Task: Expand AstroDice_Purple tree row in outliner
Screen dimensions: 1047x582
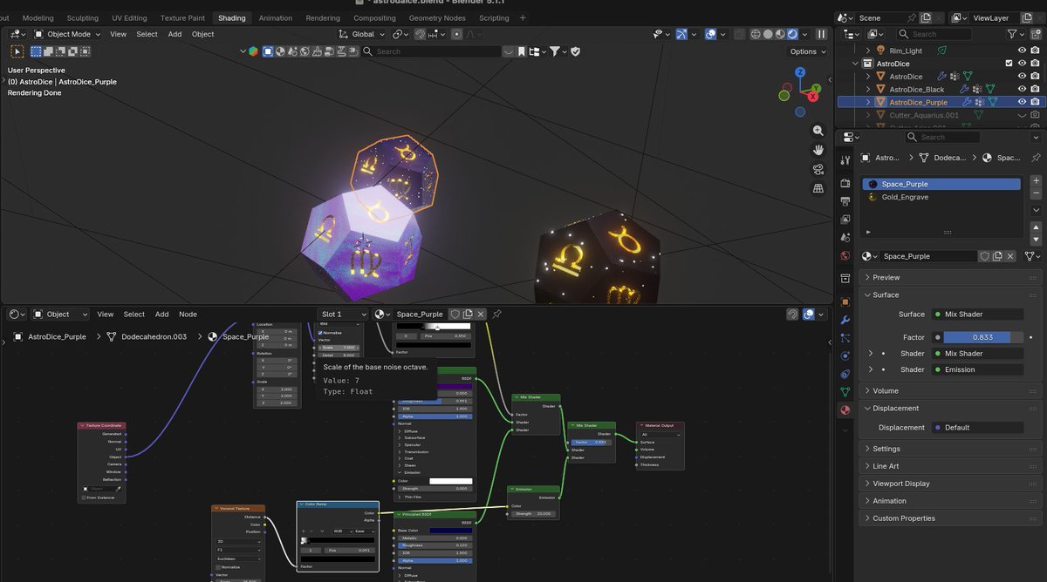Action: point(867,102)
